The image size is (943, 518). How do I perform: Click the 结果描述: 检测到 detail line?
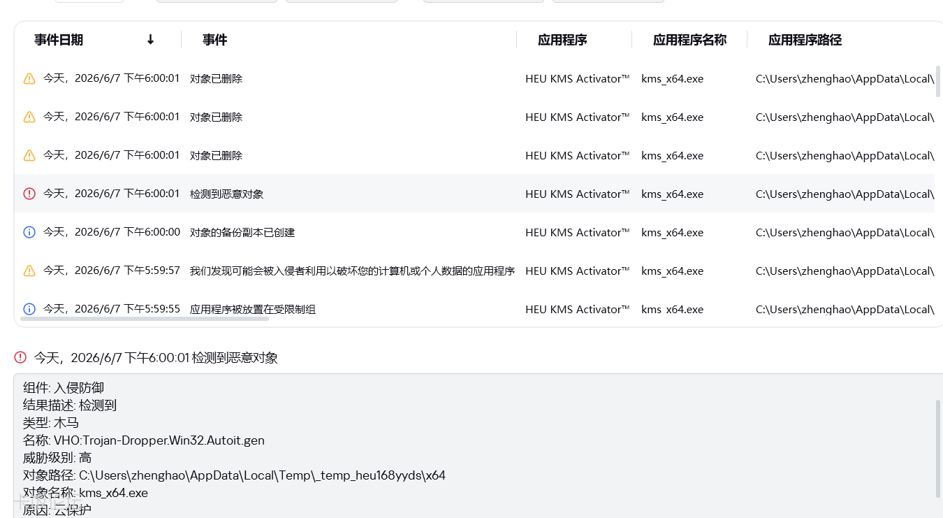[70, 405]
